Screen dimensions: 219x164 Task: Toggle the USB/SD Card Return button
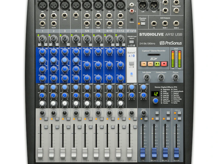pyautogui.click(x=131, y=42)
